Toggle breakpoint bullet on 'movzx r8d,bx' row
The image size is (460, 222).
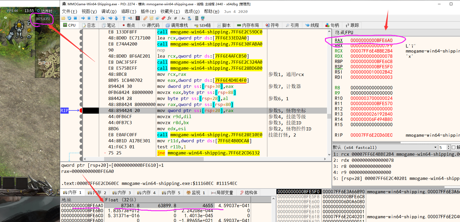coord(81,123)
